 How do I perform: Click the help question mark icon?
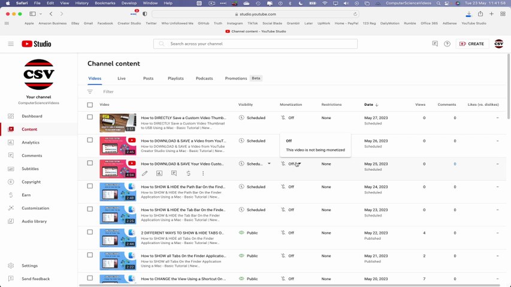click(447, 44)
